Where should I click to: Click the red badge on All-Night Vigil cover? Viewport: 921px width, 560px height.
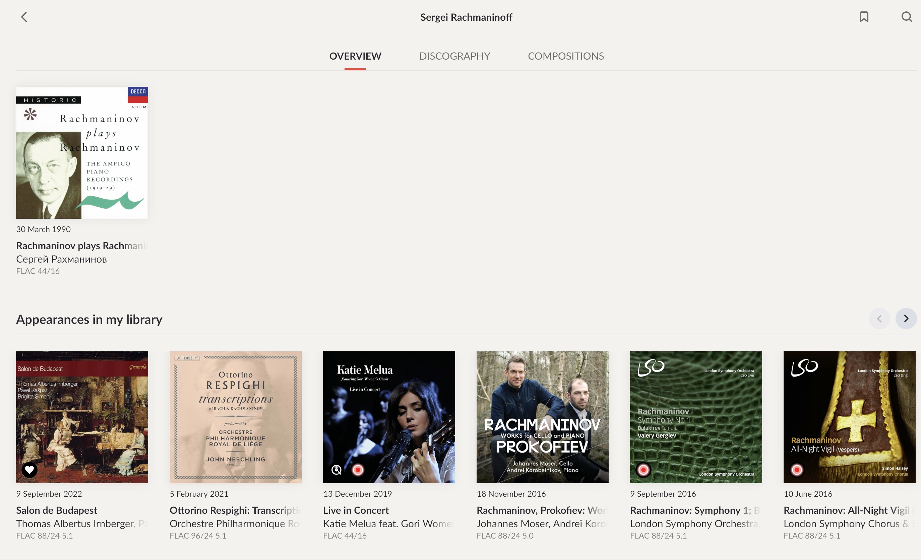[x=797, y=470]
